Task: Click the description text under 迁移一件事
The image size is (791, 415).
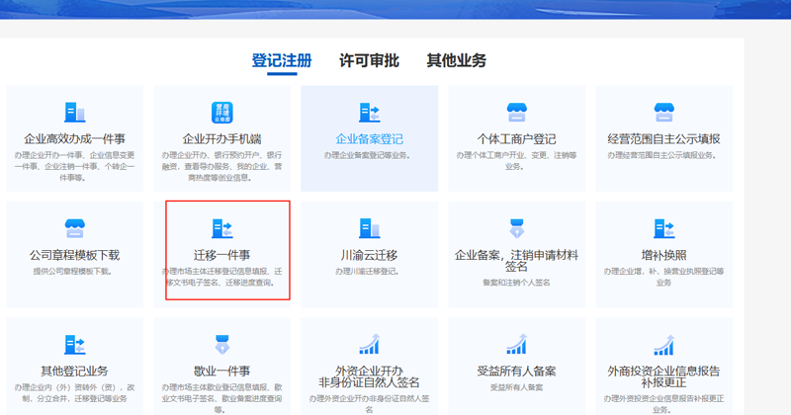Action: (221, 277)
